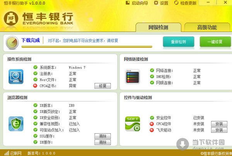Click the browser shield IE icon
Viewport: 232px width, 156px height.
point(16,124)
